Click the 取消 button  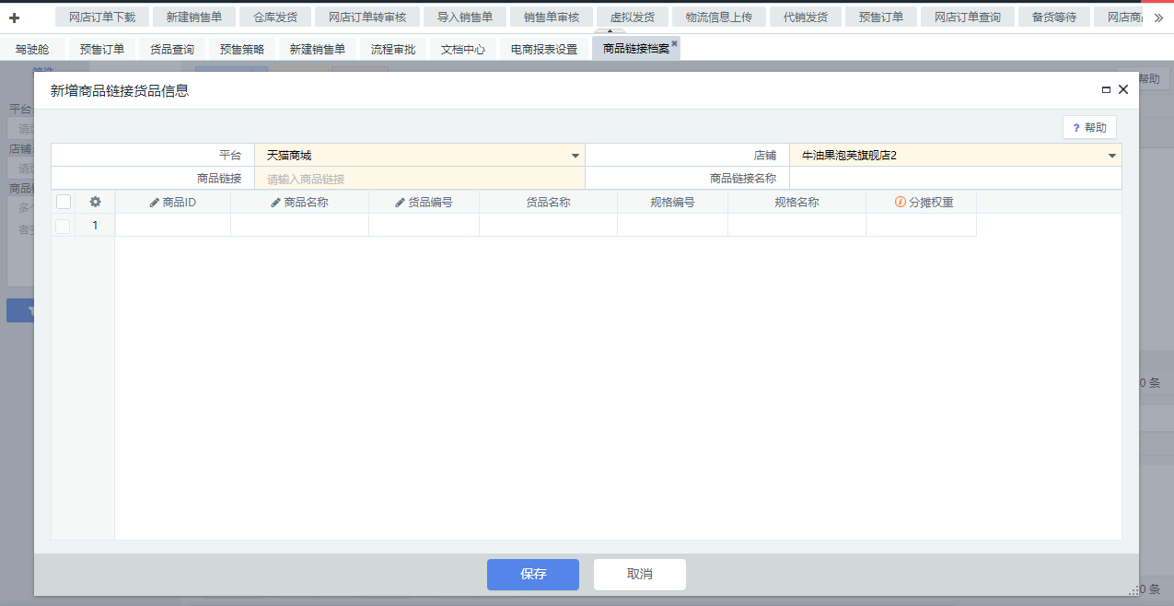(x=639, y=574)
